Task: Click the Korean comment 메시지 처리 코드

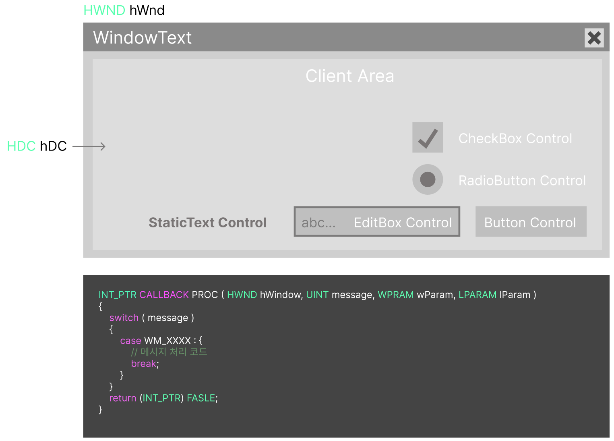Action: point(169,352)
